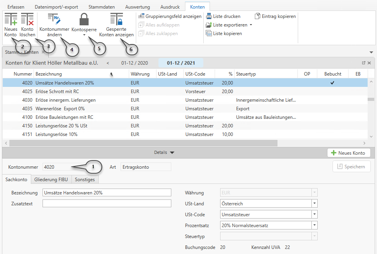Toggle Gruppierungsfeld anzeigen
The image size is (377, 254).
[169, 16]
